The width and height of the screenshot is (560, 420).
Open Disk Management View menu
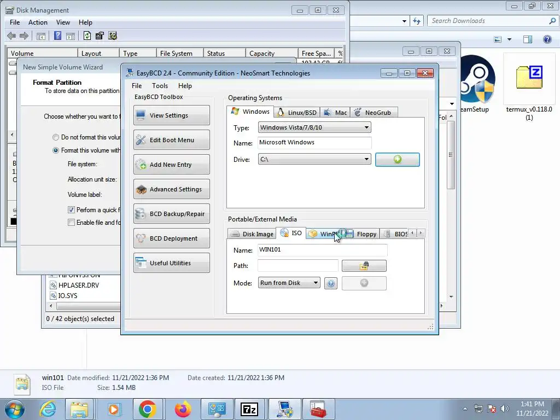click(x=63, y=22)
